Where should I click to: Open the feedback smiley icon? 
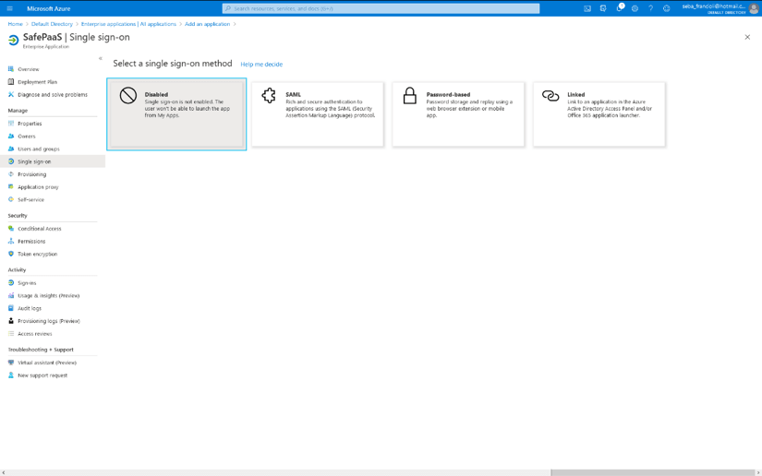[667, 8]
